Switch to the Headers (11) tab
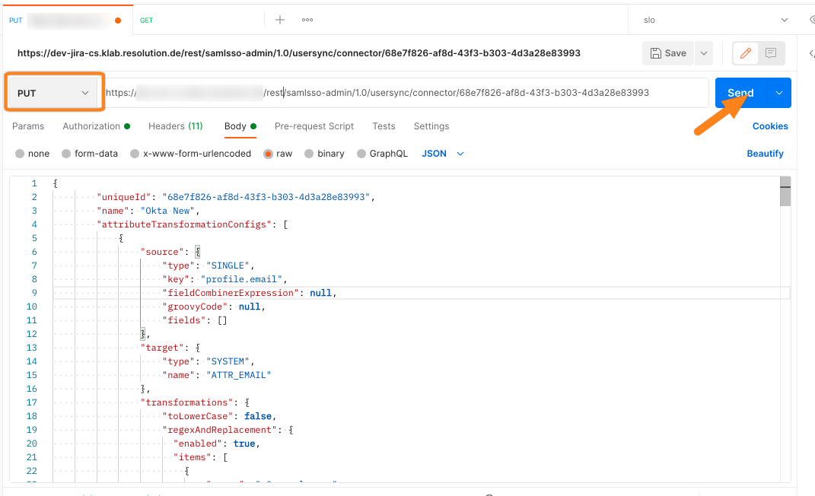815x496 pixels. [x=175, y=126]
